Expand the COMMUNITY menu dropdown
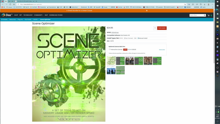This screenshot has height=124, width=220. (38, 15)
